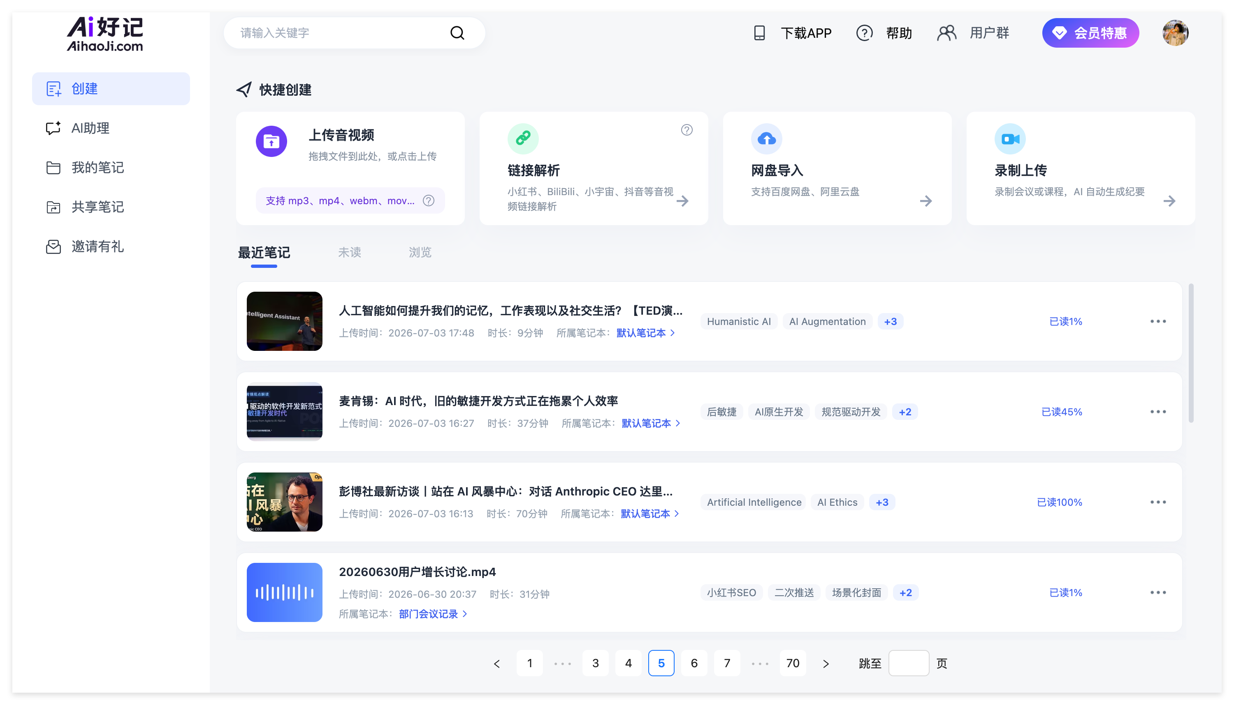Click the AI Ethics tag
The image size is (1234, 705).
coord(837,502)
